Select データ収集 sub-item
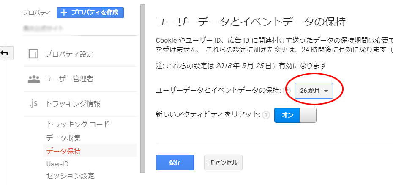 pyautogui.click(x=63, y=138)
